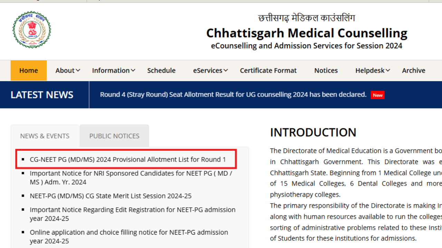Open the Certificate Format page

(x=268, y=70)
